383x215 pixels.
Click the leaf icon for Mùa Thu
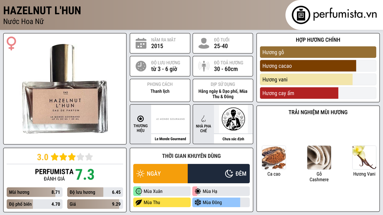[138, 202]
